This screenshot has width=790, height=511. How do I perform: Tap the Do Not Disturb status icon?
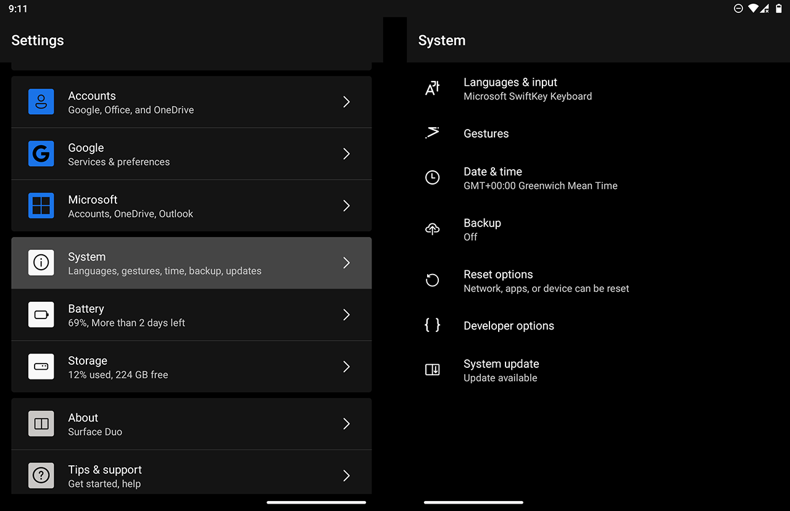click(x=738, y=9)
